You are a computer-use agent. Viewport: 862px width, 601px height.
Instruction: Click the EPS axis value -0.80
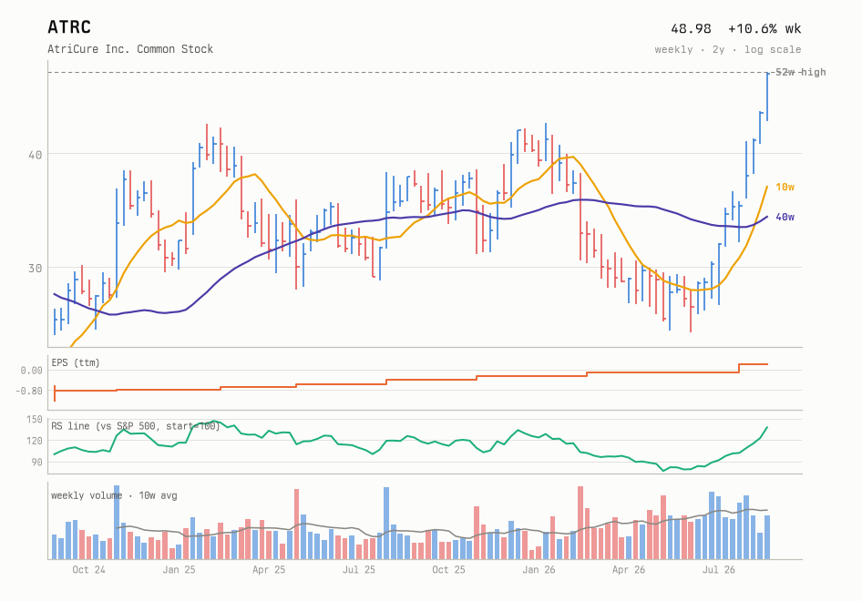28,392
